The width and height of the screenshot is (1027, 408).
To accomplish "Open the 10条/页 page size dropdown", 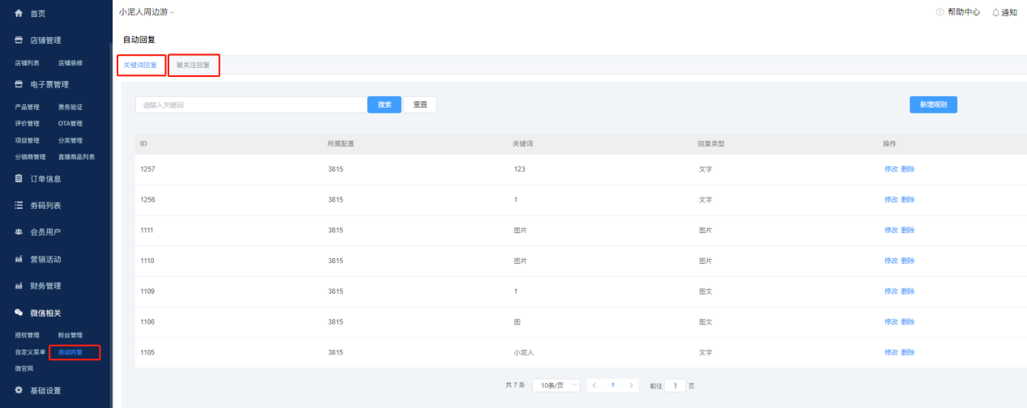I will pyautogui.click(x=556, y=385).
